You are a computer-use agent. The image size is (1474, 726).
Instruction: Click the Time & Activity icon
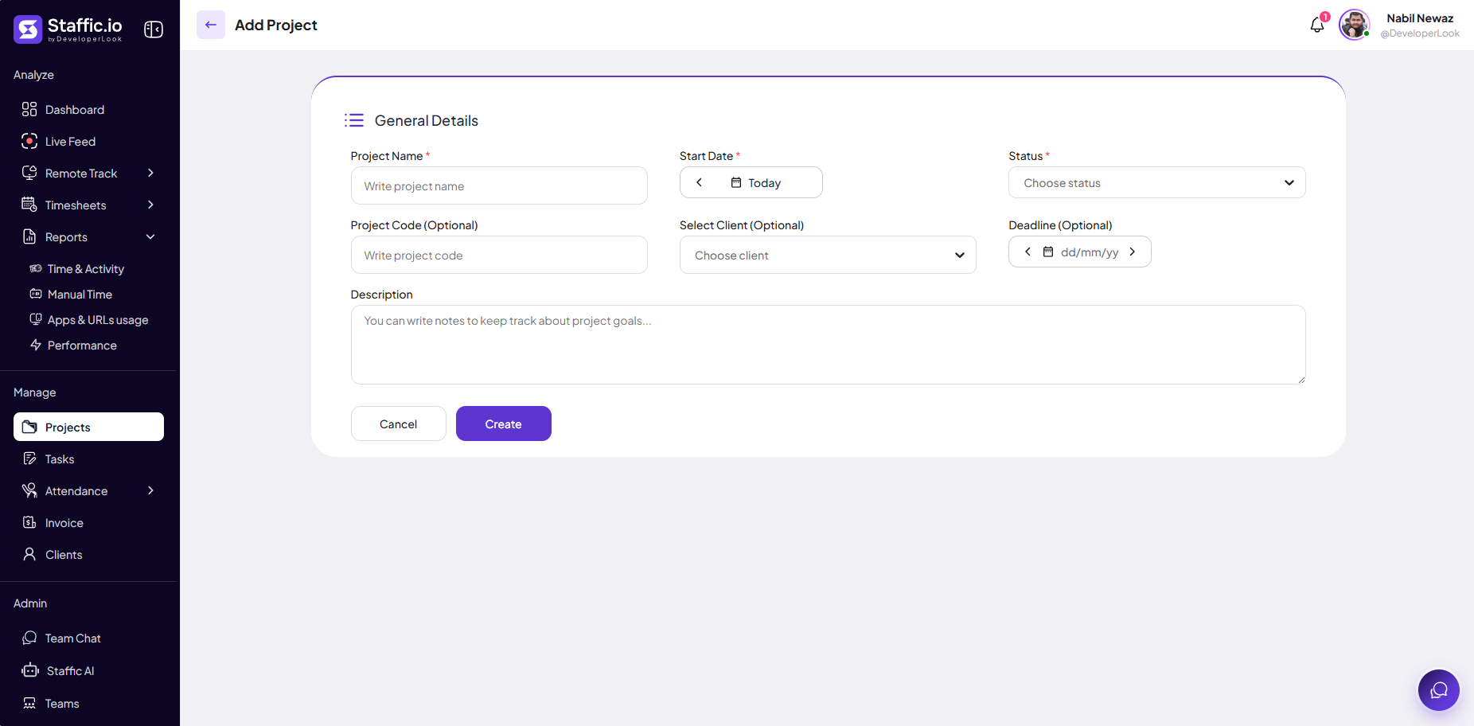(x=36, y=268)
